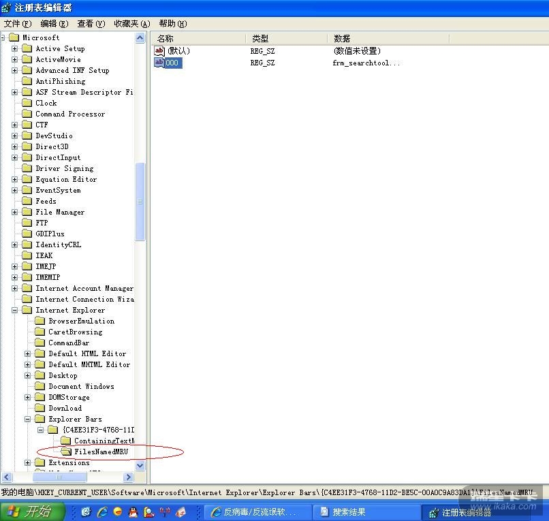Select the GDIPlus folder icon
549x521 pixels.
[x=27, y=234]
